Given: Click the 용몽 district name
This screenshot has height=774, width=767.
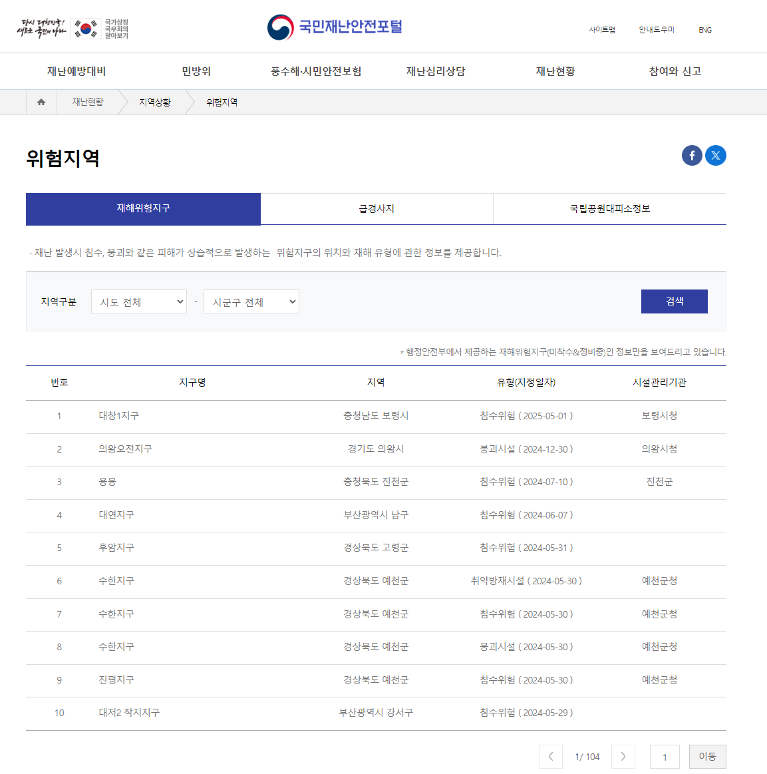Looking at the screenshot, I should click(x=108, y=482).
